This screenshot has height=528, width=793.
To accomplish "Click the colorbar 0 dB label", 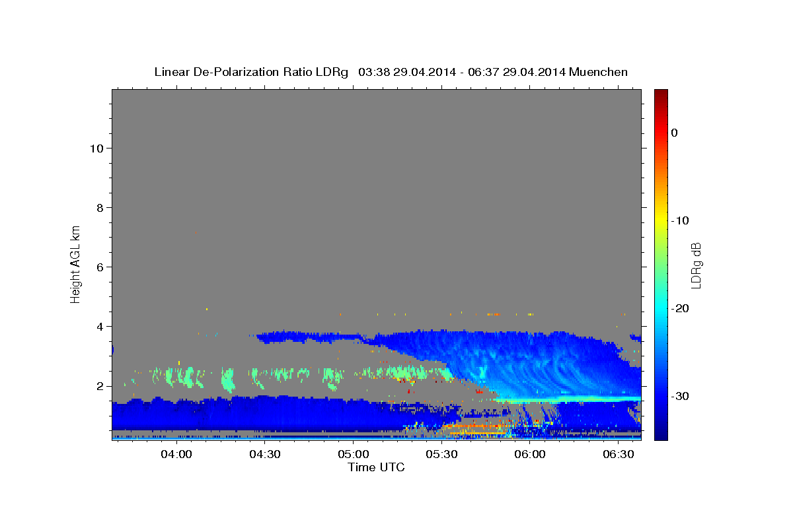I will (x=675, y=133).
